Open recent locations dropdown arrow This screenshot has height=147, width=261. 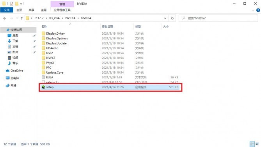[17, 18]
